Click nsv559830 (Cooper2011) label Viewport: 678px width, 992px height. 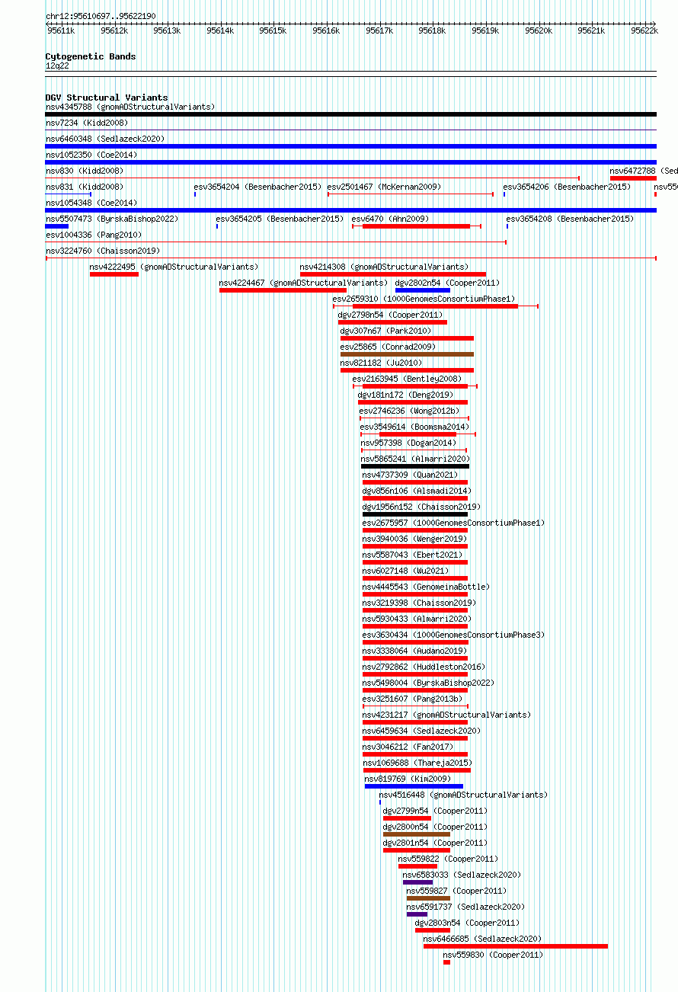click(x=494, y=955)
